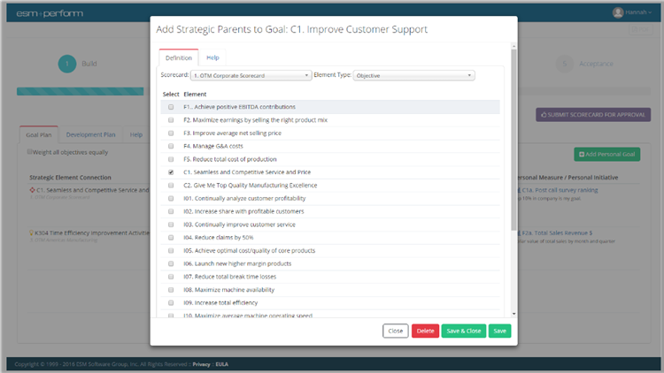The image size is (664, 373).
Task: Click 'I08. Maximize machine availability' element text
Action: (228, 290)
